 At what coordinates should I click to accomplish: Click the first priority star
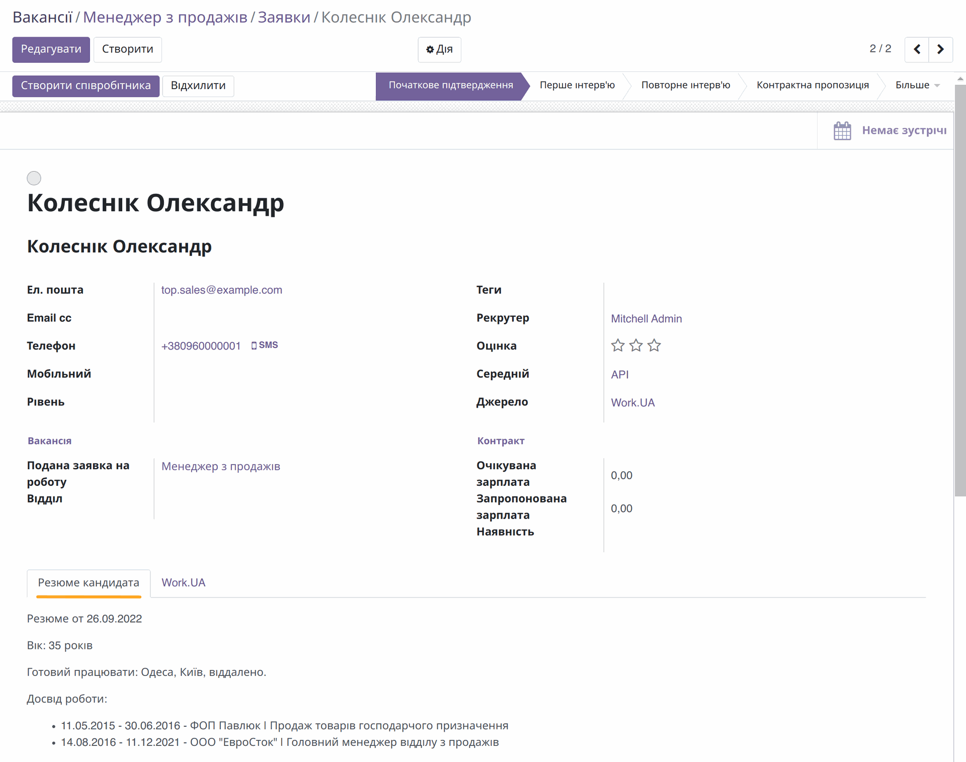click(618, 346)
